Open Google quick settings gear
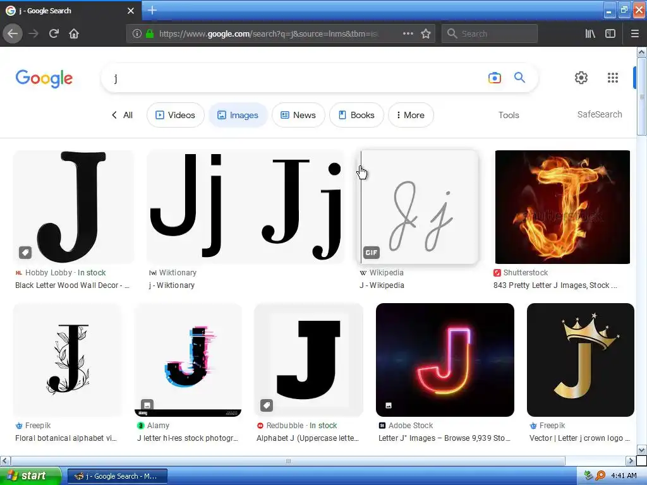The width and height of the screenshot is (647, 485). [581, 78]
